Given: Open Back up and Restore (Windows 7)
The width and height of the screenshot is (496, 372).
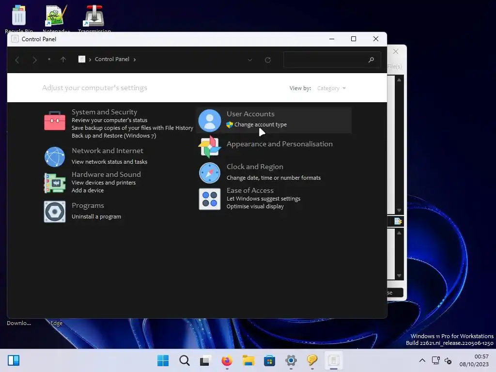Looking at the screenshot, I should (114, 136).
